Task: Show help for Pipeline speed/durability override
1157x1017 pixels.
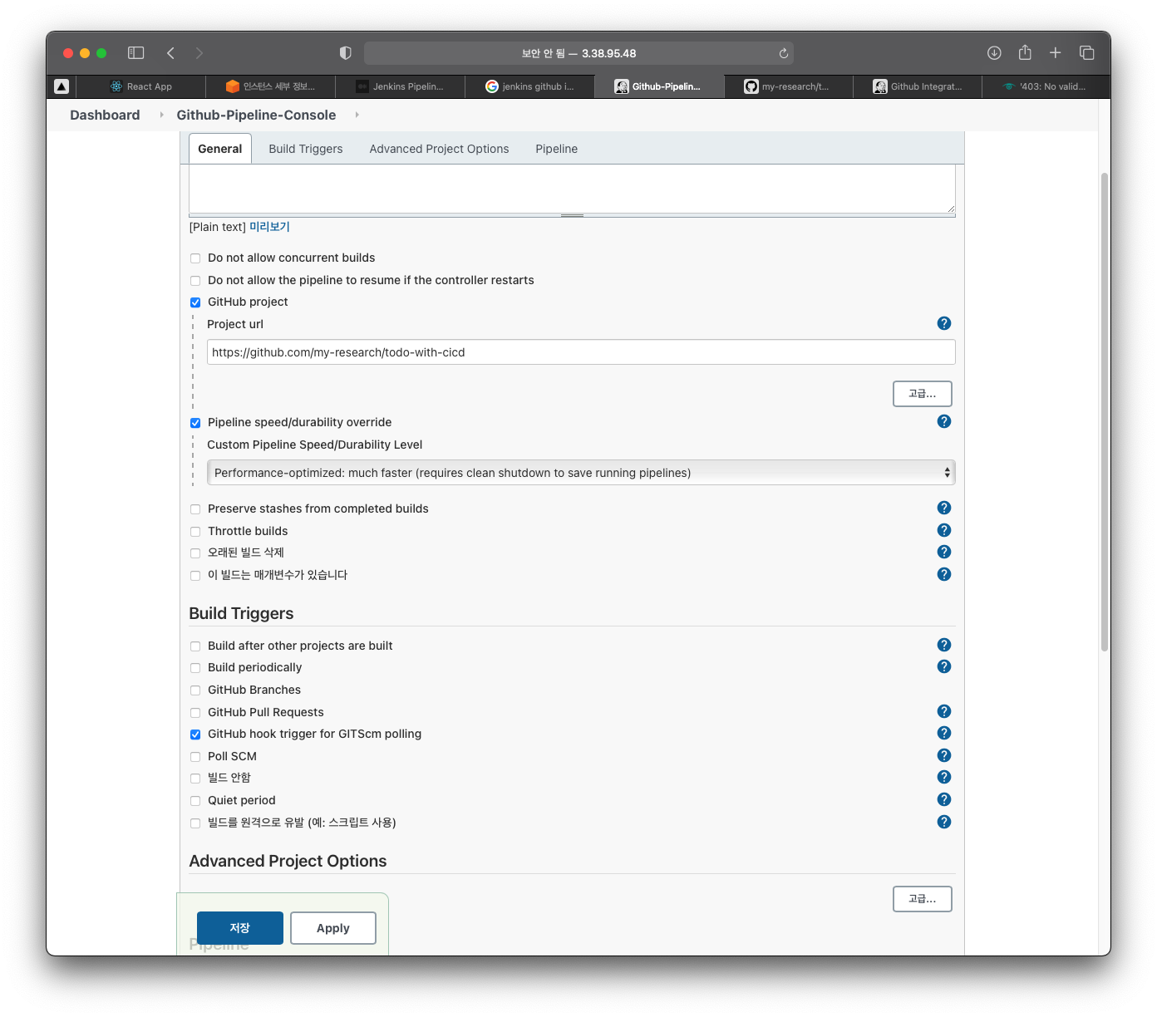Action: click(x=943, y=421)
